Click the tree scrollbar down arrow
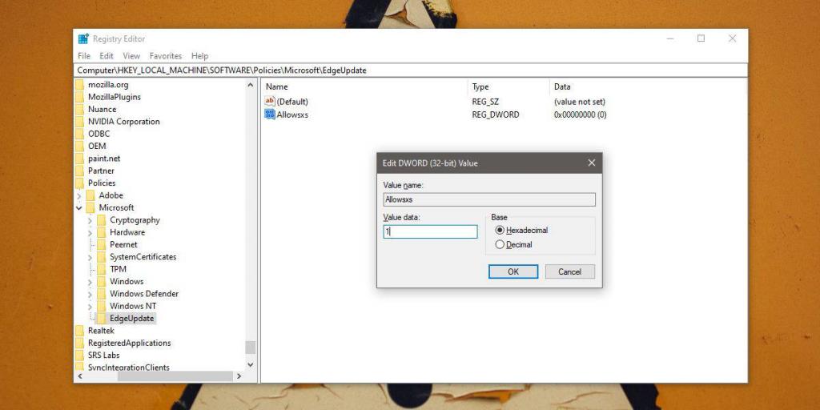The image size is (820, 410). tap(251, 364)
